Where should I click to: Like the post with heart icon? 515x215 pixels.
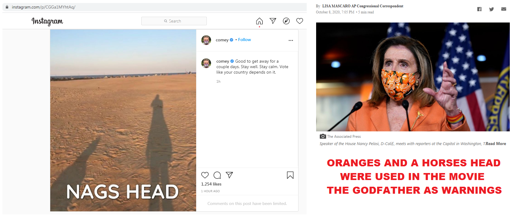click(x=205, y=175)
